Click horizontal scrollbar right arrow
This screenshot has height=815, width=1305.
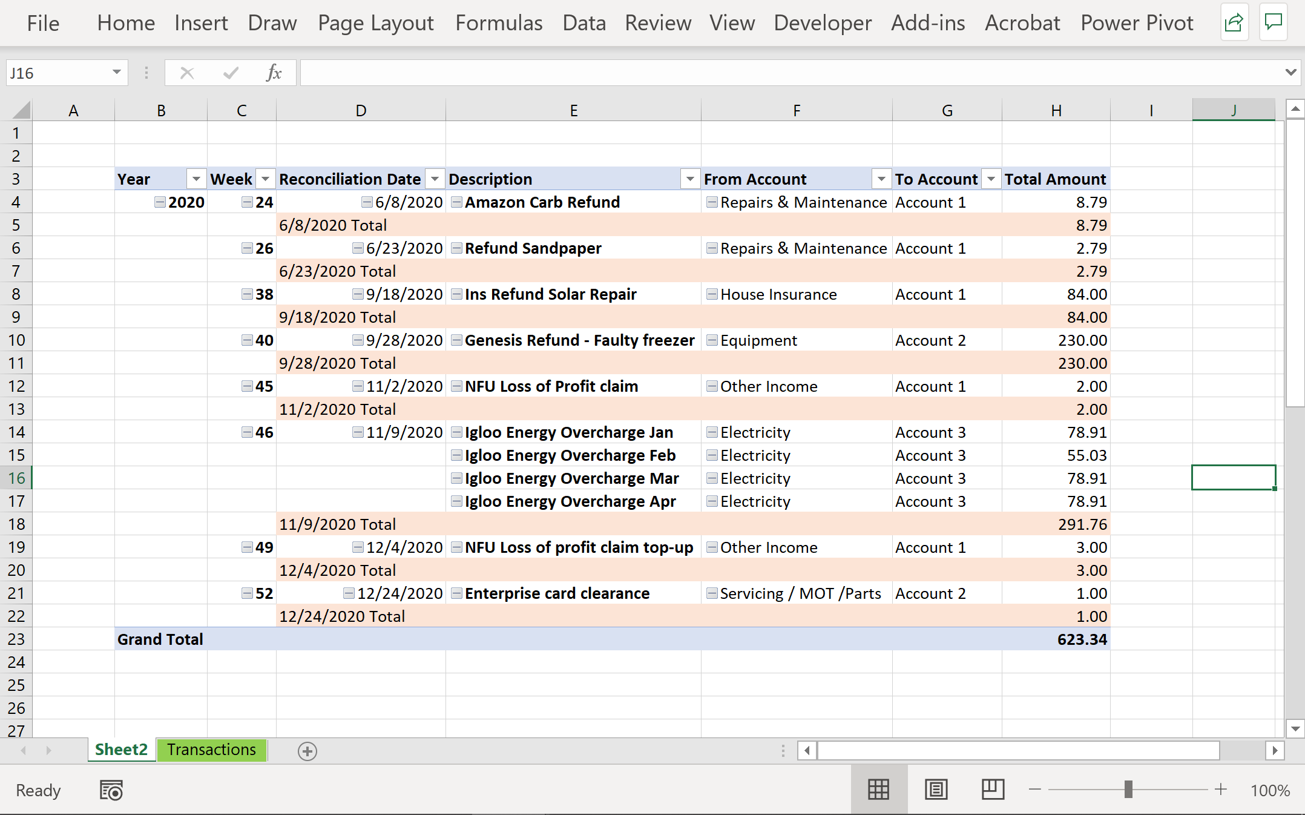[x=1275, y=751]
